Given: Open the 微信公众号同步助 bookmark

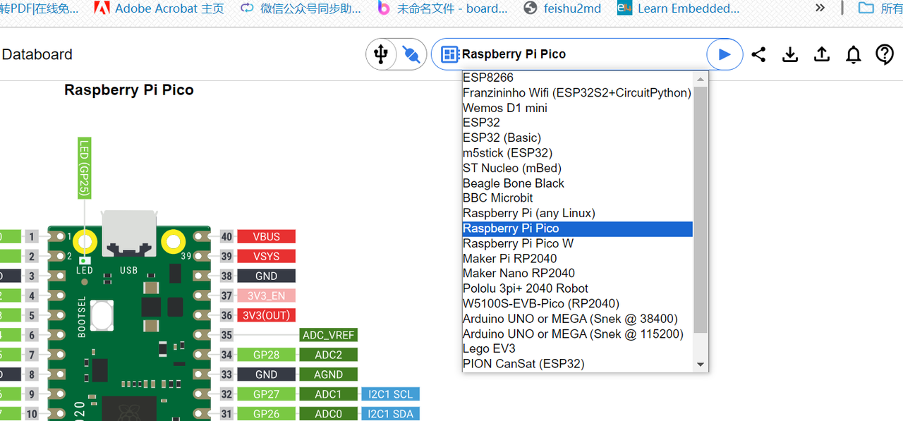Looking at the screenshot, I should coord(301,8).
